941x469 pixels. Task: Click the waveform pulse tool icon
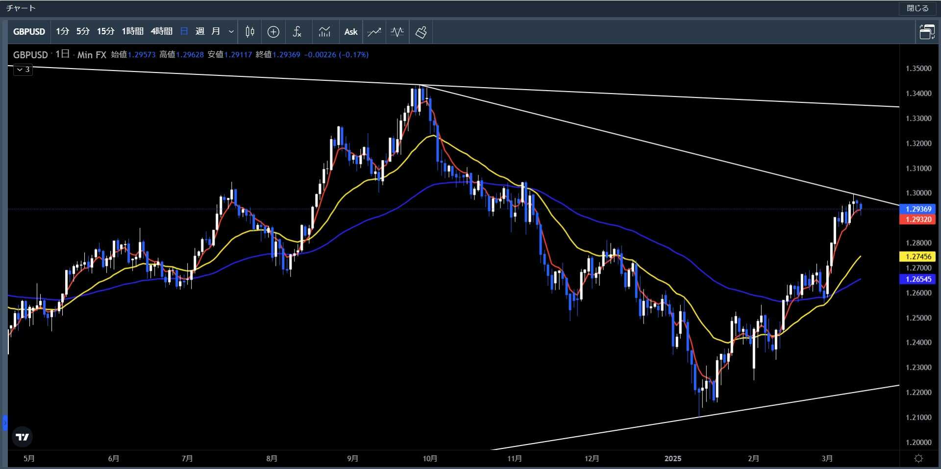(x=397, y=32)
